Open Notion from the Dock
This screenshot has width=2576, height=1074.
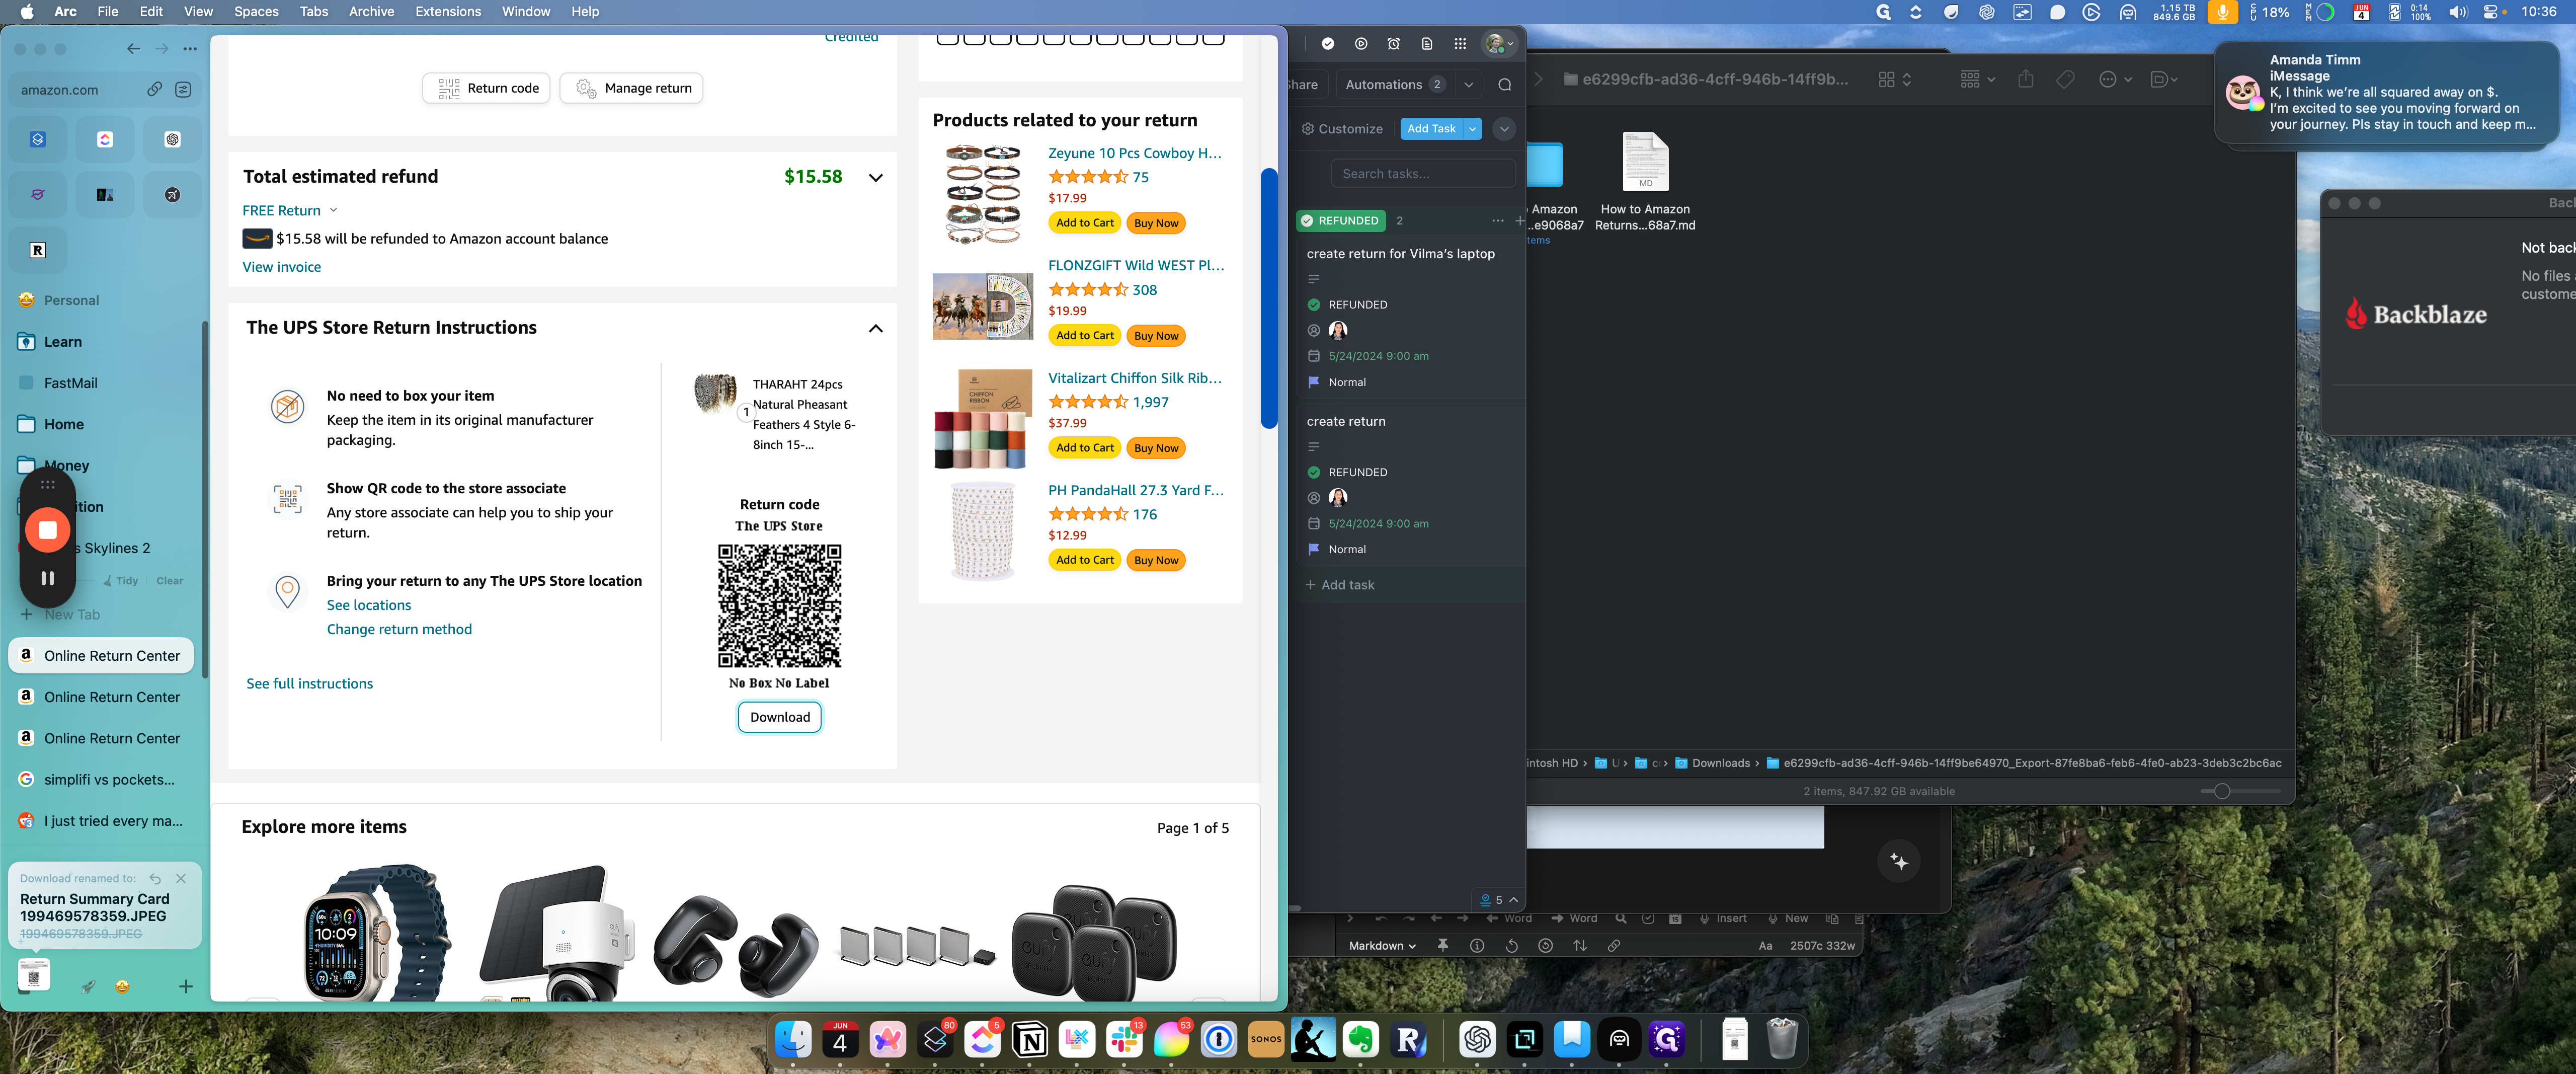click(x=1029, y=1040)
